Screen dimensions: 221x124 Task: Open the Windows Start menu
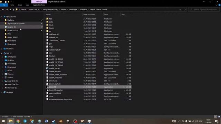click(x=3, y=121)
